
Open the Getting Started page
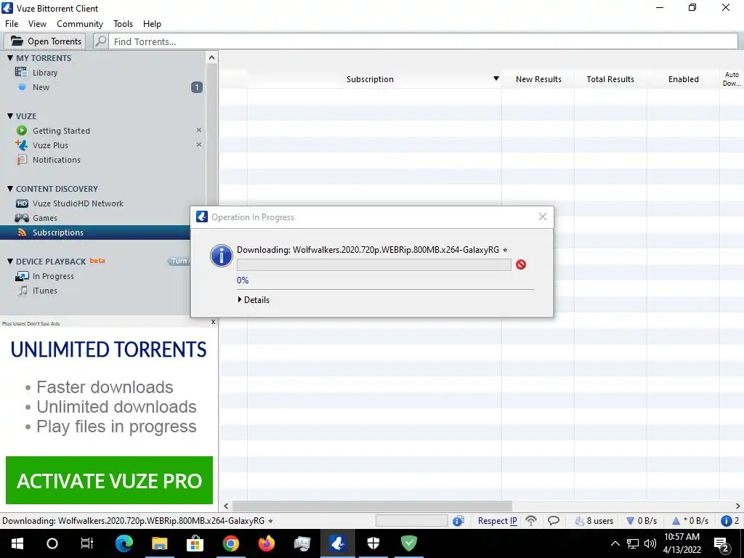pos(61,131)
